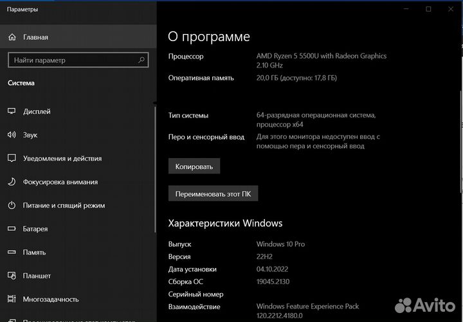
Task: Open Уведомления и действия section
Action: [77, 158]
